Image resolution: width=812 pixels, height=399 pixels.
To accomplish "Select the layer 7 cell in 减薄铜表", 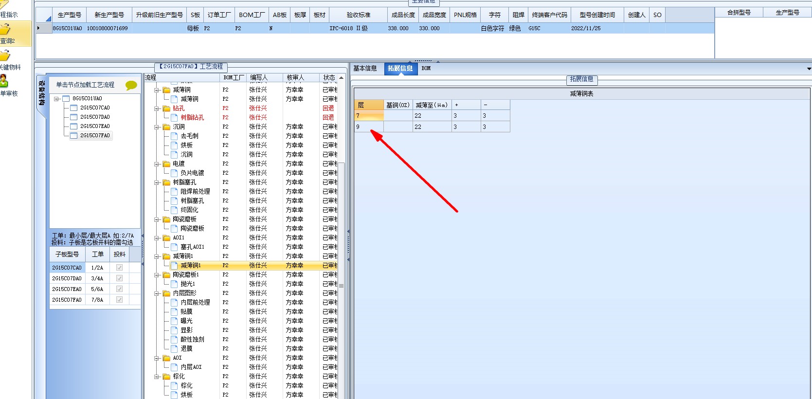I will pos(369,116).
